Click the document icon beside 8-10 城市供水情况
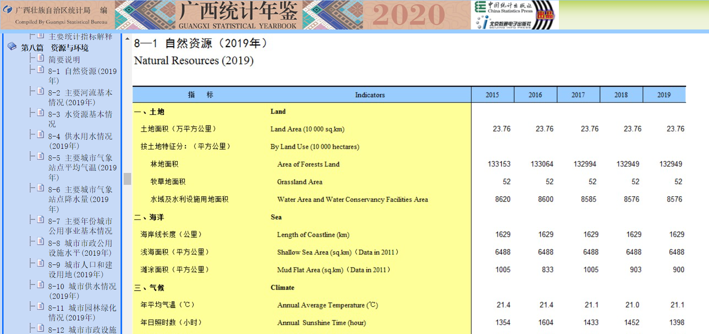Image resolution: width=709 pixels, height=334 pixels. (40, 285)
